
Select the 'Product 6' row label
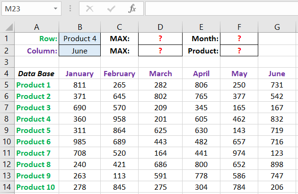37,141
